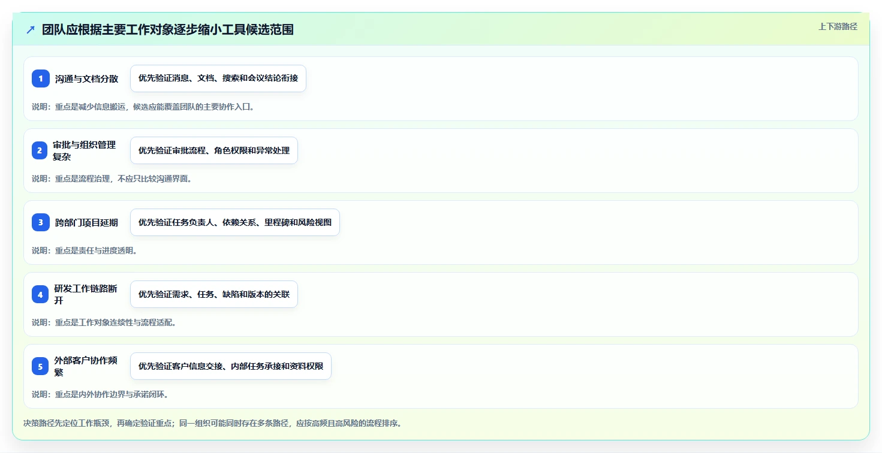The height and width of the screenshot is (453, 882).
Task: Click the 上下游路径 label in the header
Action: click(x=838, y=26)
